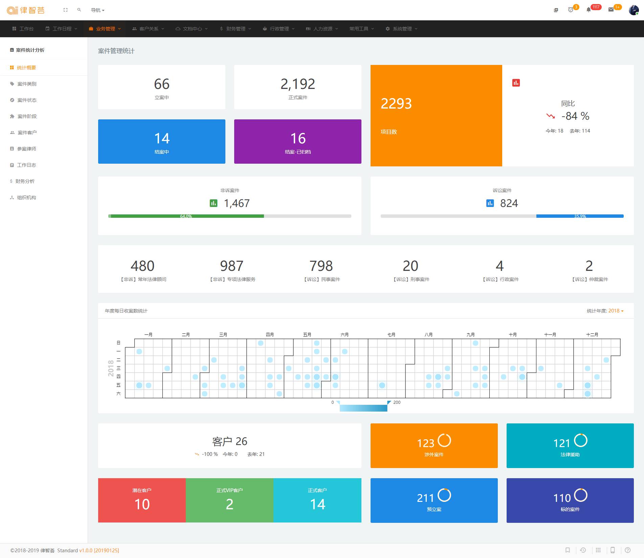This screenshot has width=644, height=558.
Task: Expand the 财务管理 menu
Action: (236, 29)
